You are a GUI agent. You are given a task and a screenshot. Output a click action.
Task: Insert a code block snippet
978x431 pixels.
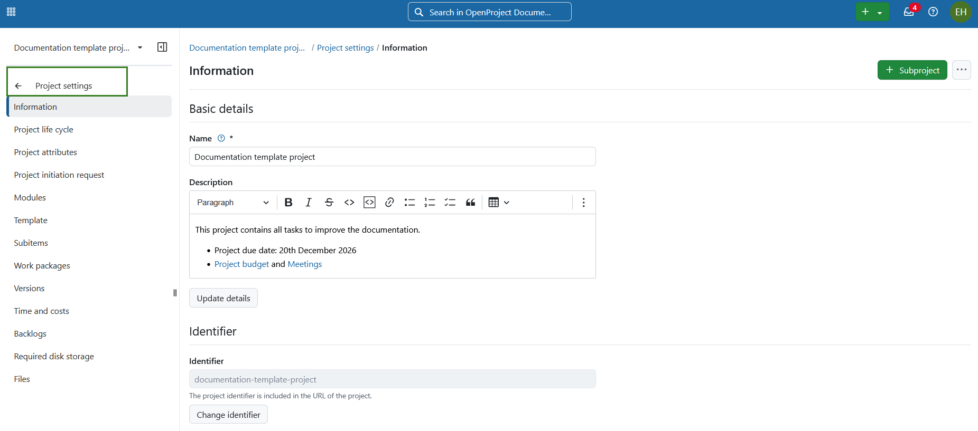(x=369, y=202)
